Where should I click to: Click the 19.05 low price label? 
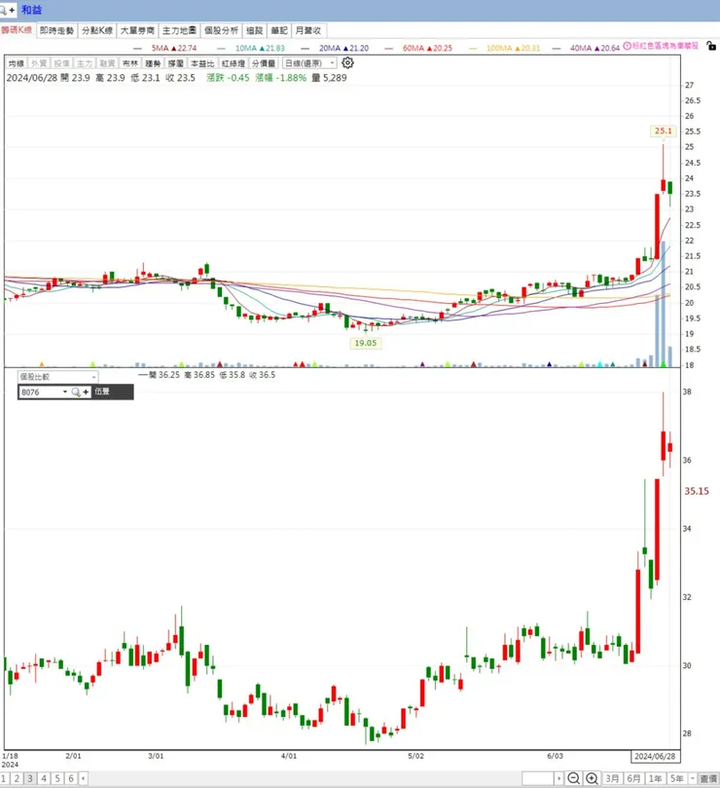(366, 343)
